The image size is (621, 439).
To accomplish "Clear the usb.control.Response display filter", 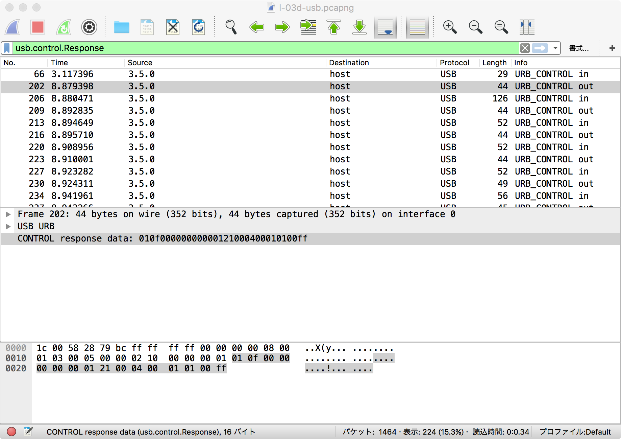I will point(525,48).
